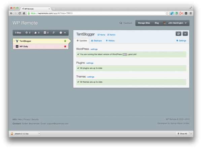
Task: Click the 2 Sites counter
Action: 18,33
